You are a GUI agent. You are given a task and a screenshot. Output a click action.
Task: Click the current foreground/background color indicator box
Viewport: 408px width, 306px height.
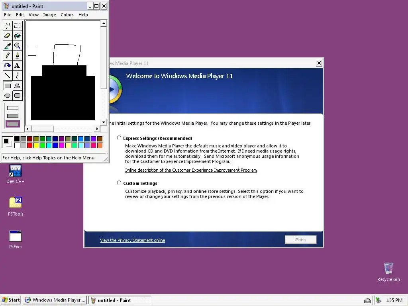[7, 142]
